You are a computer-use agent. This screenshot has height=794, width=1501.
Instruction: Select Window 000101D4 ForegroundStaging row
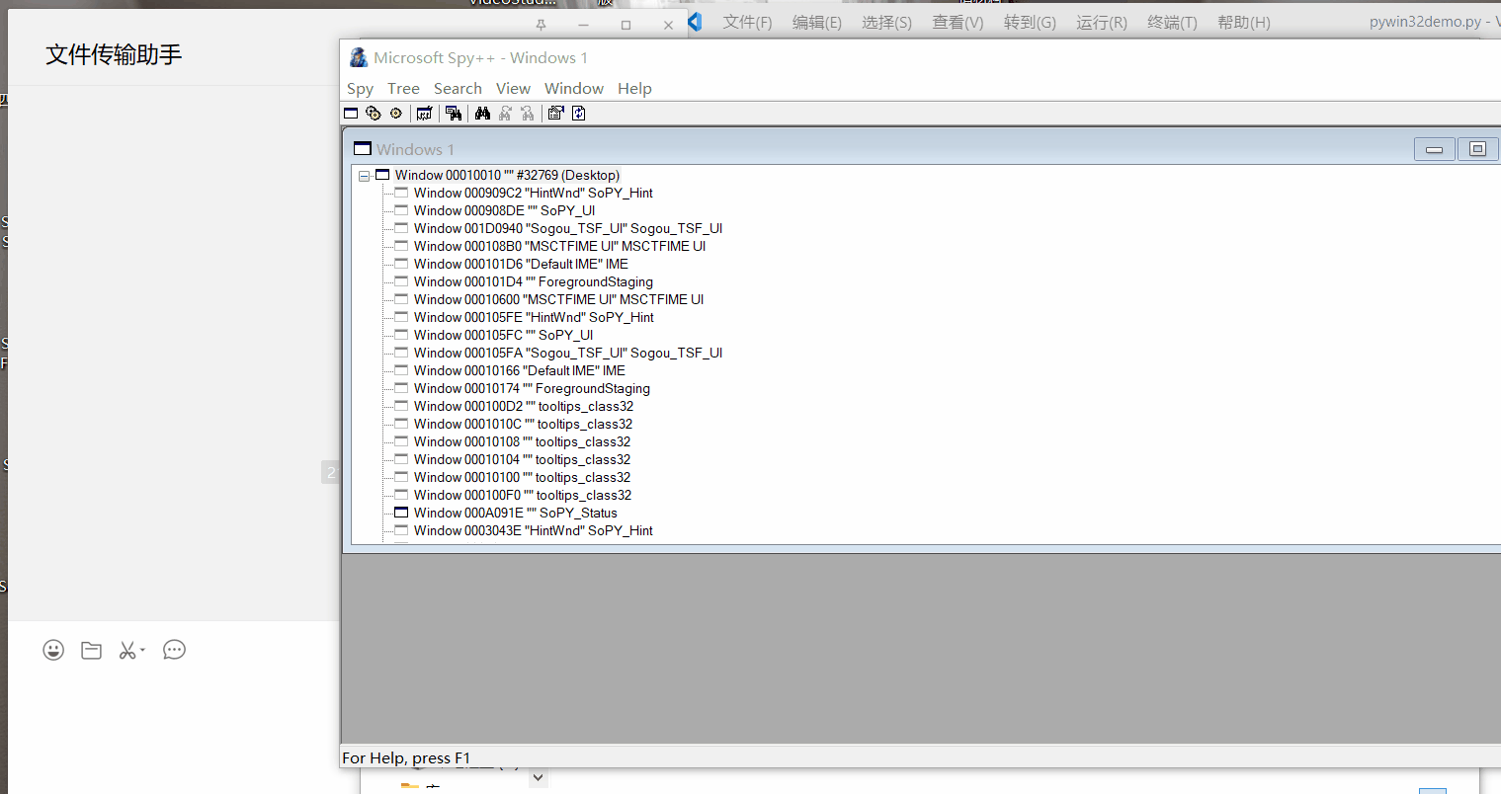[x=533, y=281]
